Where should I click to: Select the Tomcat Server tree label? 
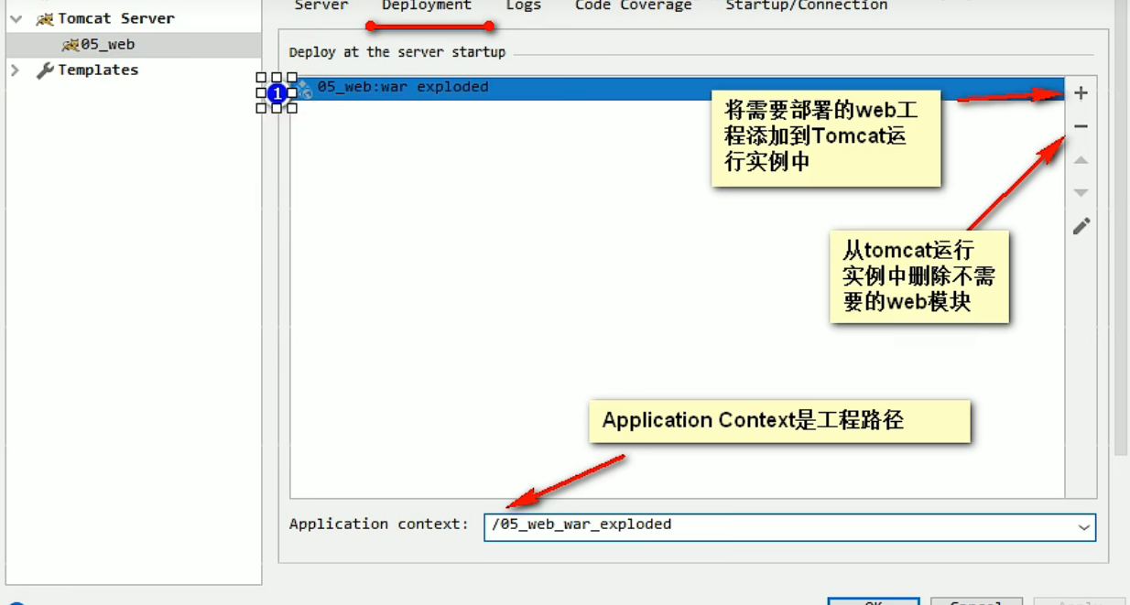click(116, 18)
